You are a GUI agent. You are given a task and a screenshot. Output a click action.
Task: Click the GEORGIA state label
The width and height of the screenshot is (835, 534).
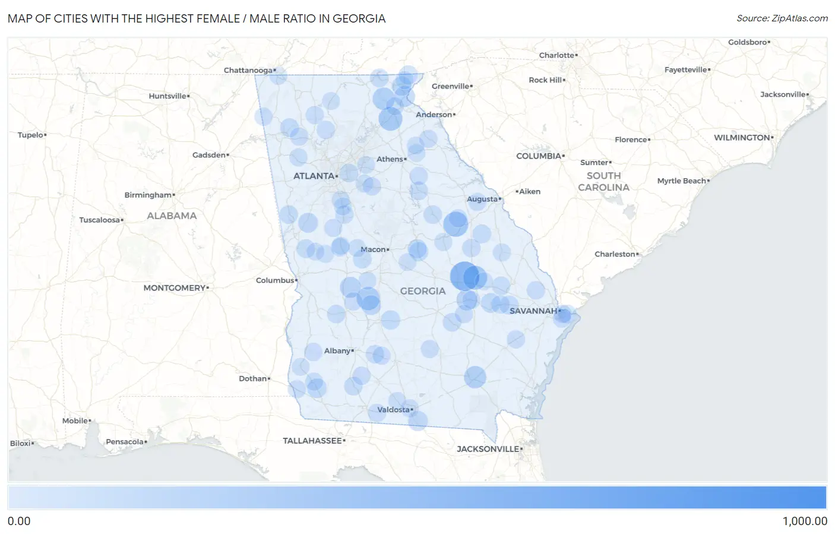click(423, 291)
